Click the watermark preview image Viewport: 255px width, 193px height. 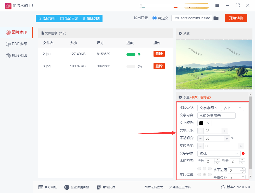[x=214, y=64]
